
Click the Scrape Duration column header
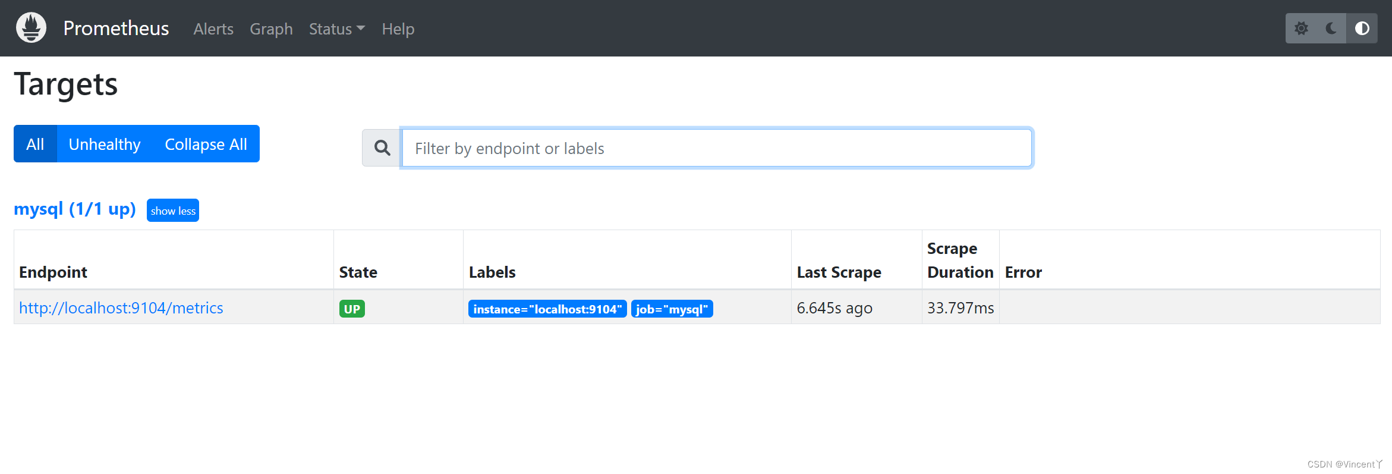[960, 260]
